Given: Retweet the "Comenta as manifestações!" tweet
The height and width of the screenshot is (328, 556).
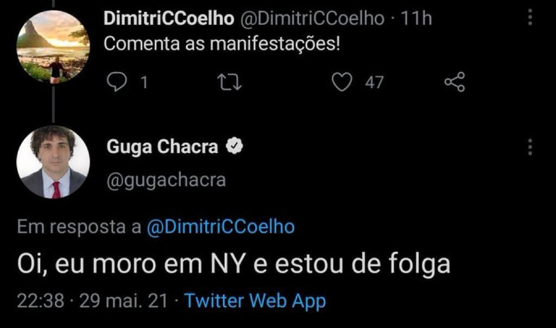Looking at the screenshot, I should point(229,82).
